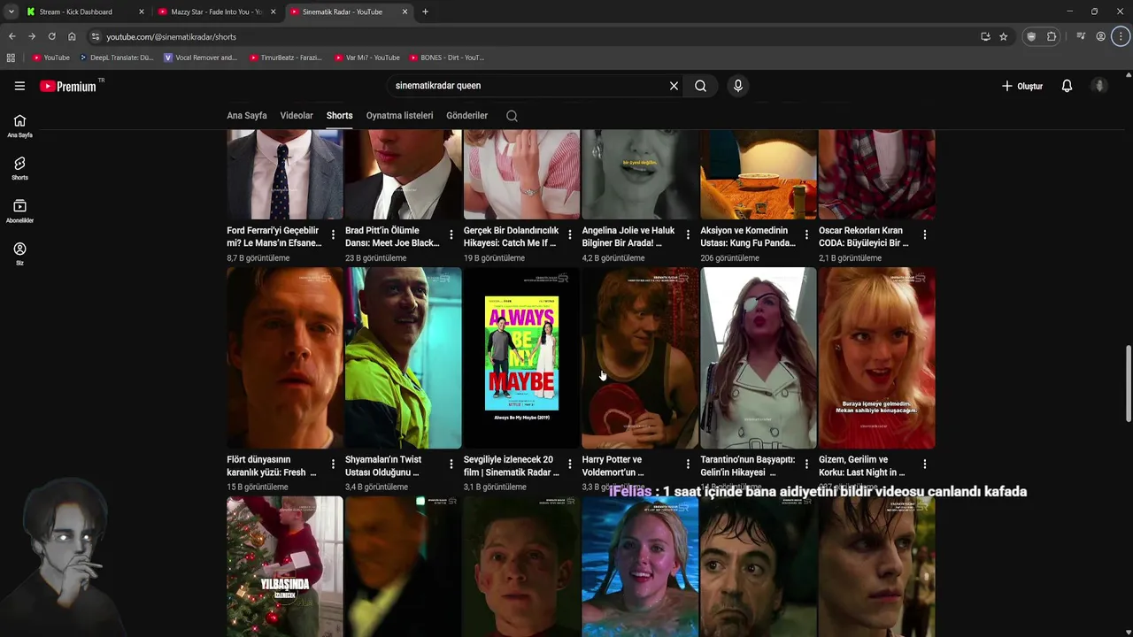Select the Shorts channel tab
Viewport: 1133px width, 637px height.
coord(339,115)
